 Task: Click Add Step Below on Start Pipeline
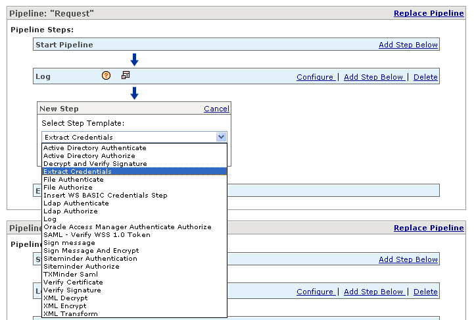[408, 45]
